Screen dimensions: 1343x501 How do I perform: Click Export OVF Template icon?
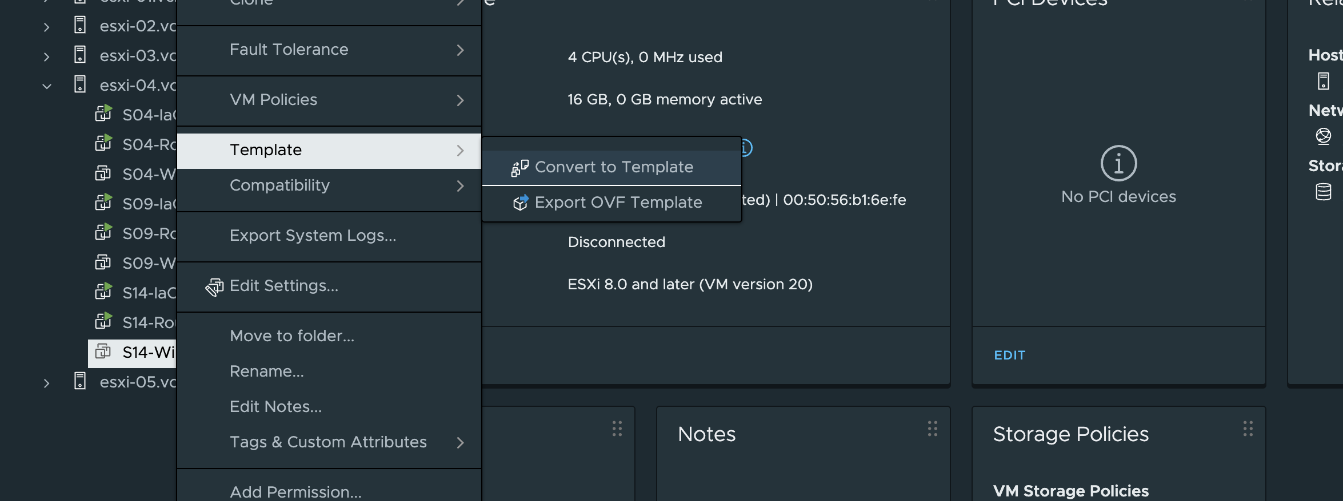pos(520,203)
